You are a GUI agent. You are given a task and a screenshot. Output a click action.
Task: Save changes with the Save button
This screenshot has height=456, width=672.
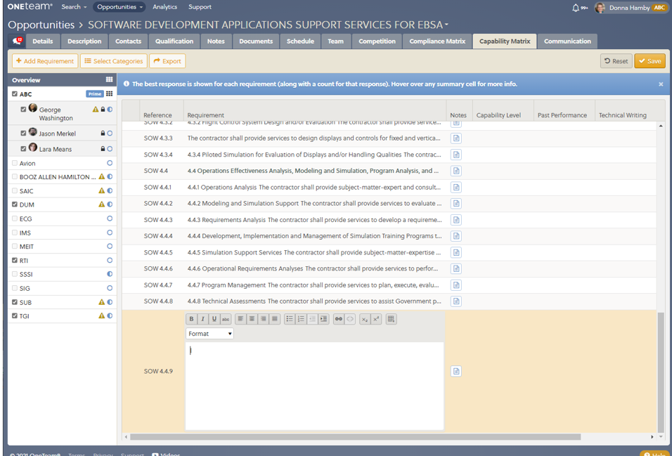point(650,61)
